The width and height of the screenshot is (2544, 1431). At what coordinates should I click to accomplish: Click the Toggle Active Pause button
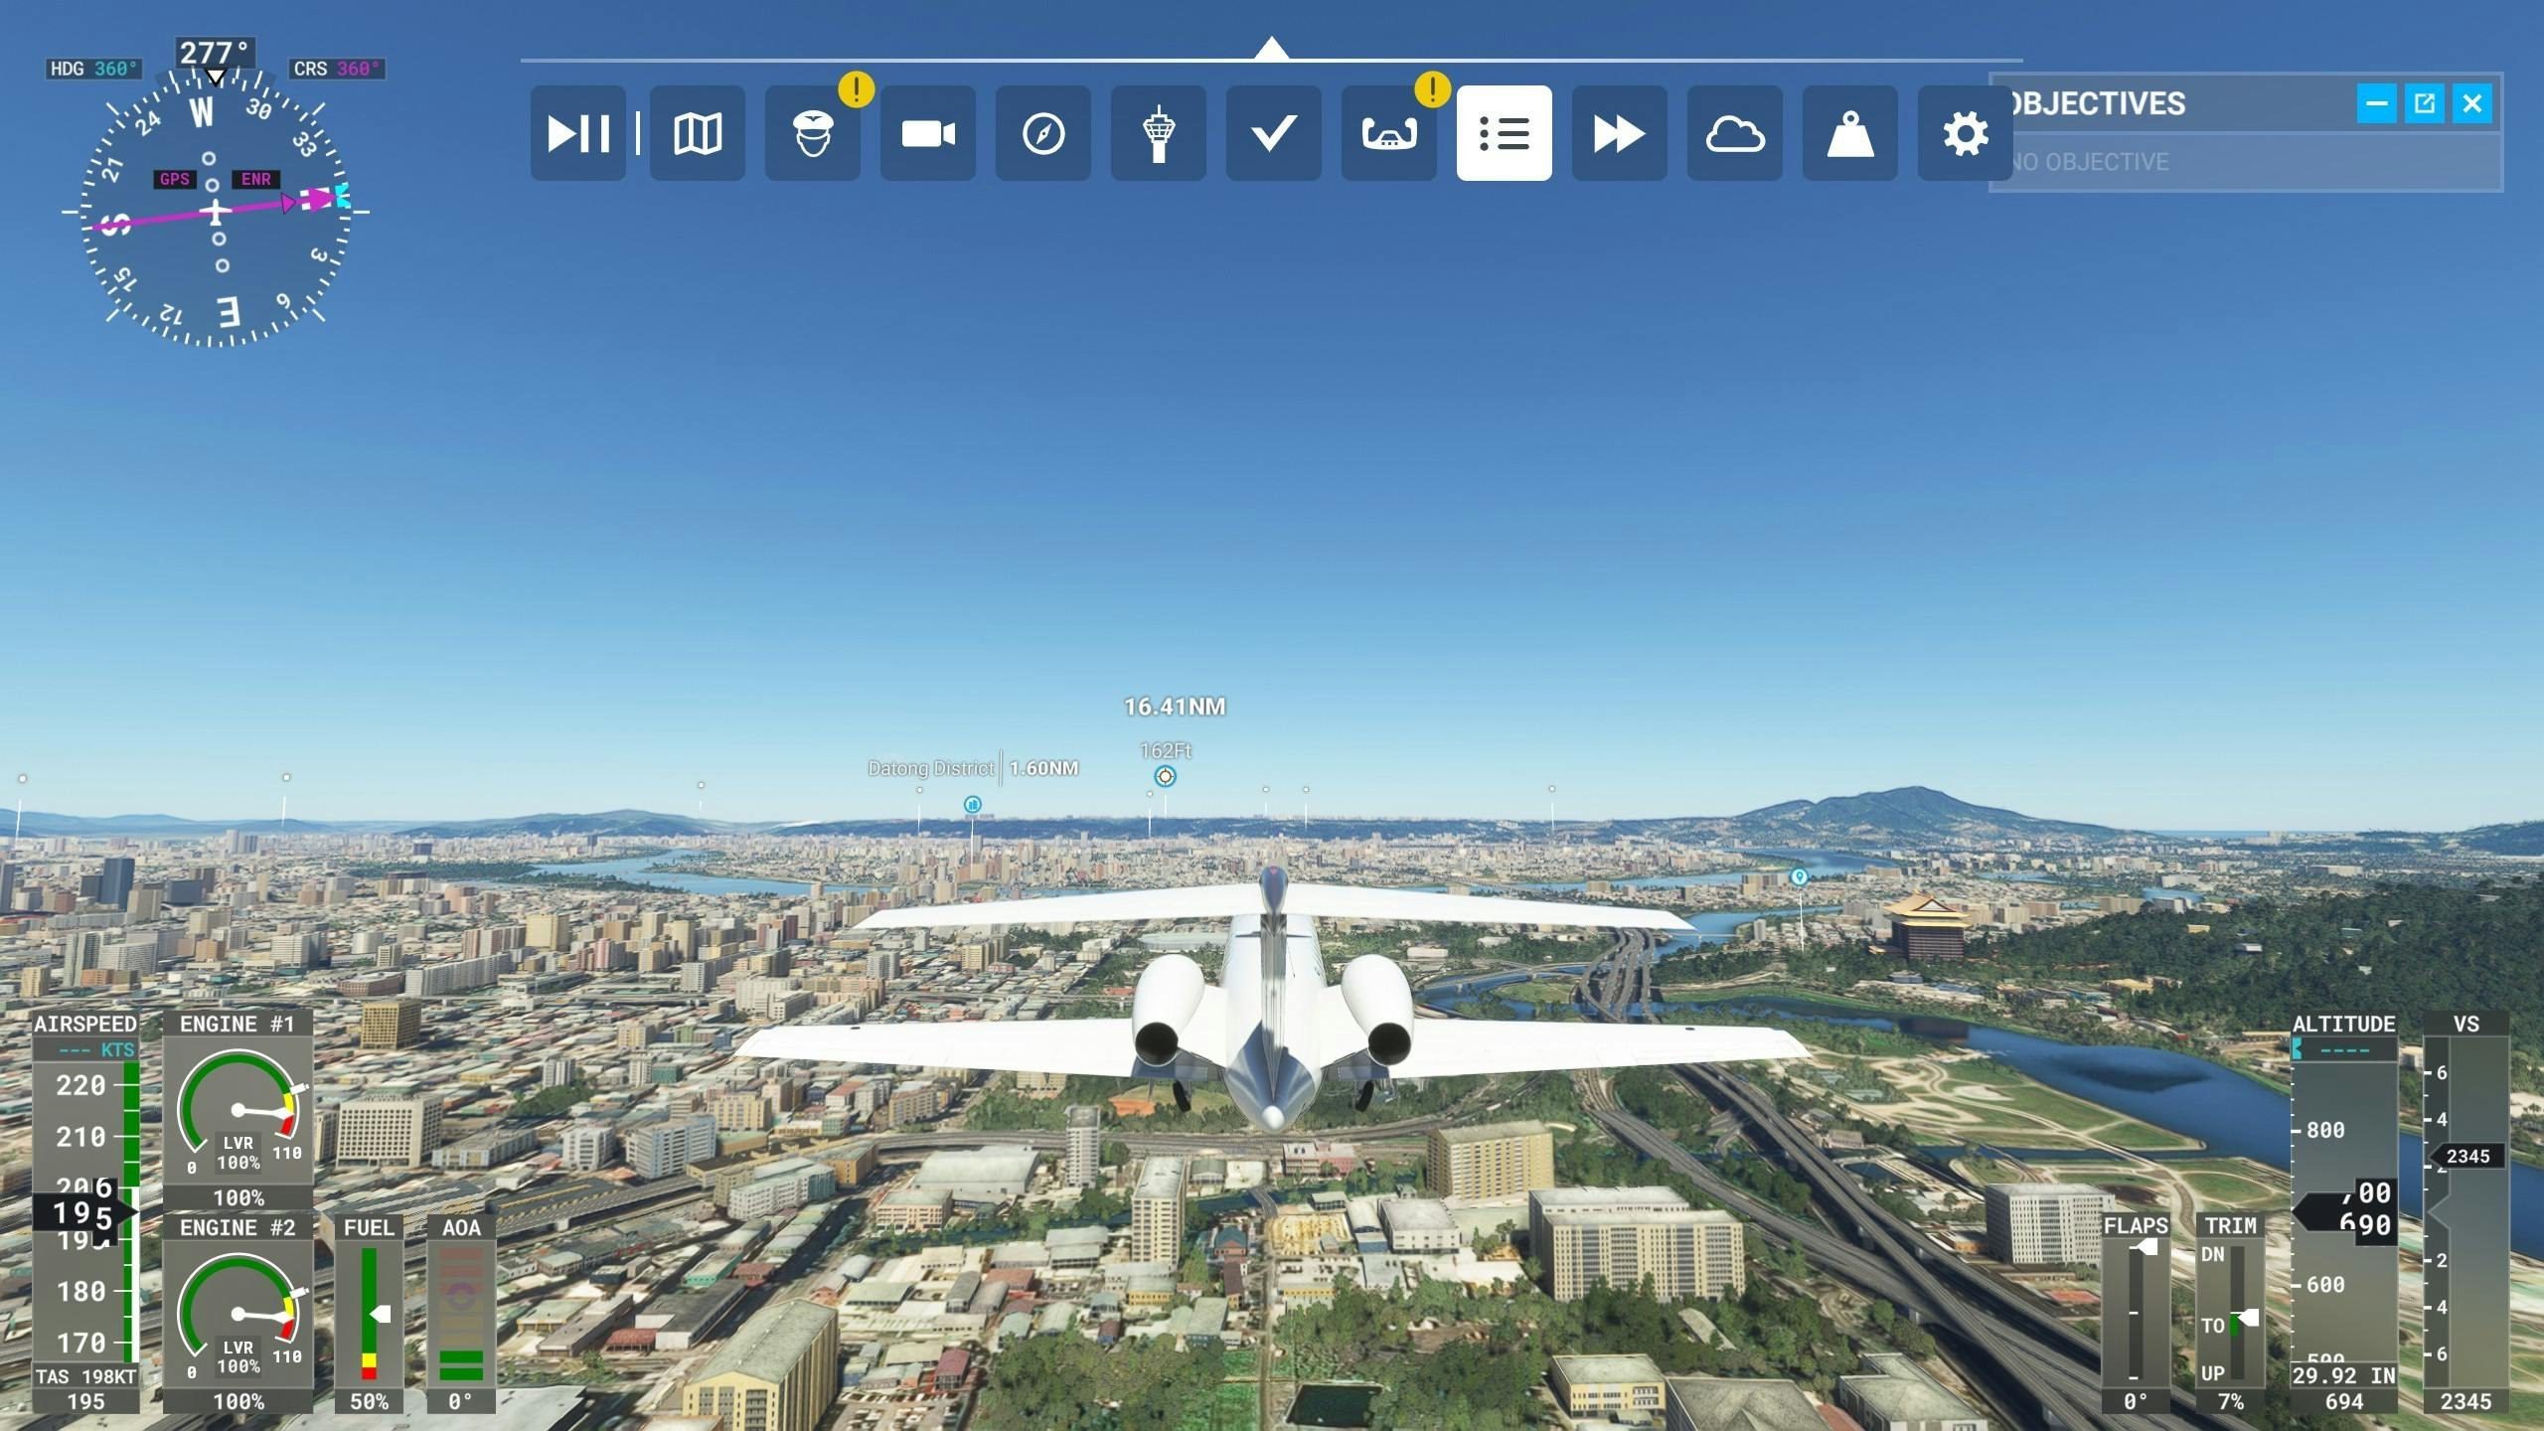[x=578, y=133]
